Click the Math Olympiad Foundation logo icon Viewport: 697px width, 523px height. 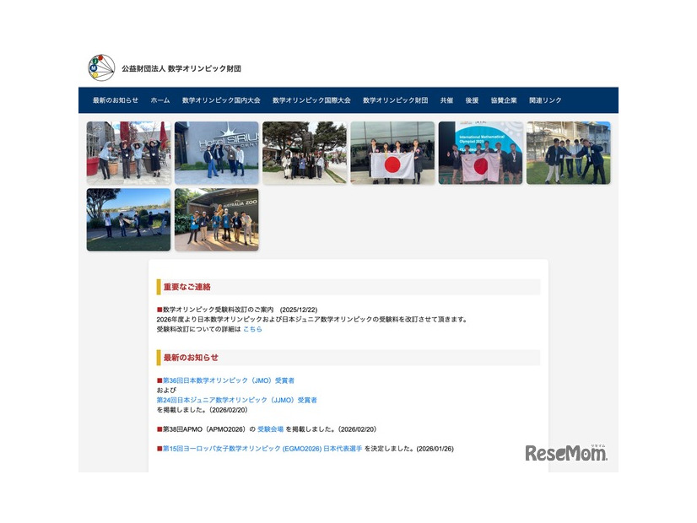(101, 67)
